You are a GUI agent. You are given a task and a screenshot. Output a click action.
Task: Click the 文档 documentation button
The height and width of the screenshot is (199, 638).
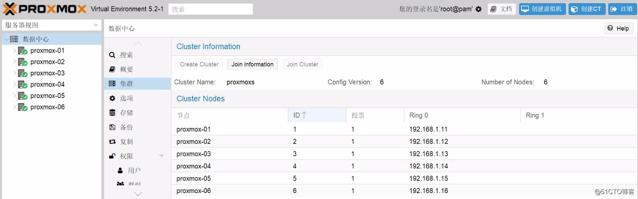click(x=502, y=9)
